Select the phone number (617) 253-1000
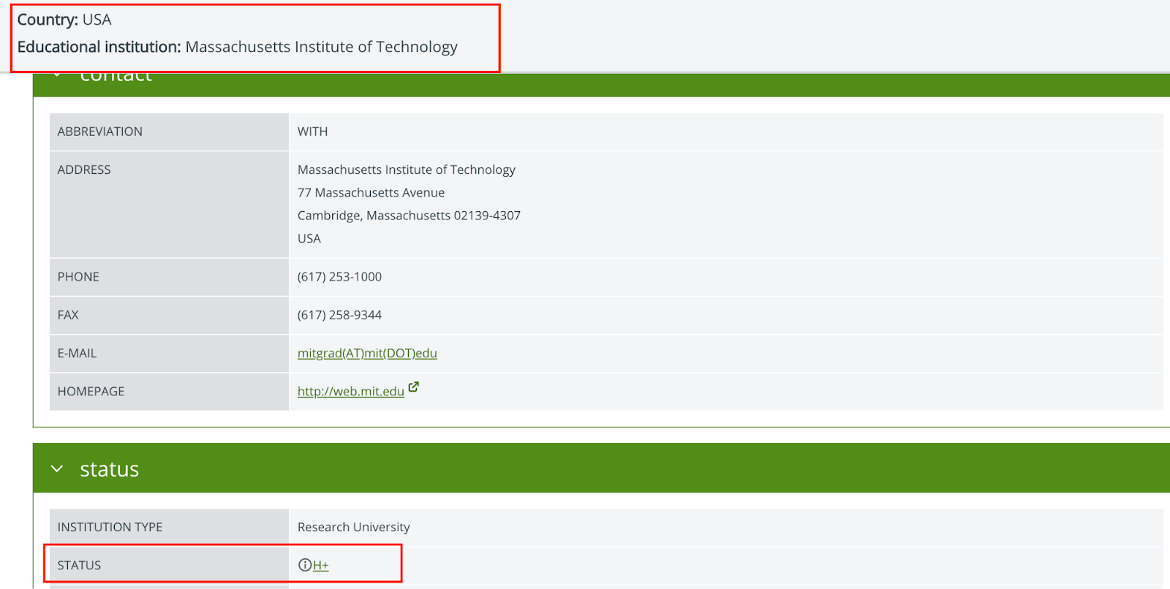This screenshot has height=589, width=1170. pos(339,277)
